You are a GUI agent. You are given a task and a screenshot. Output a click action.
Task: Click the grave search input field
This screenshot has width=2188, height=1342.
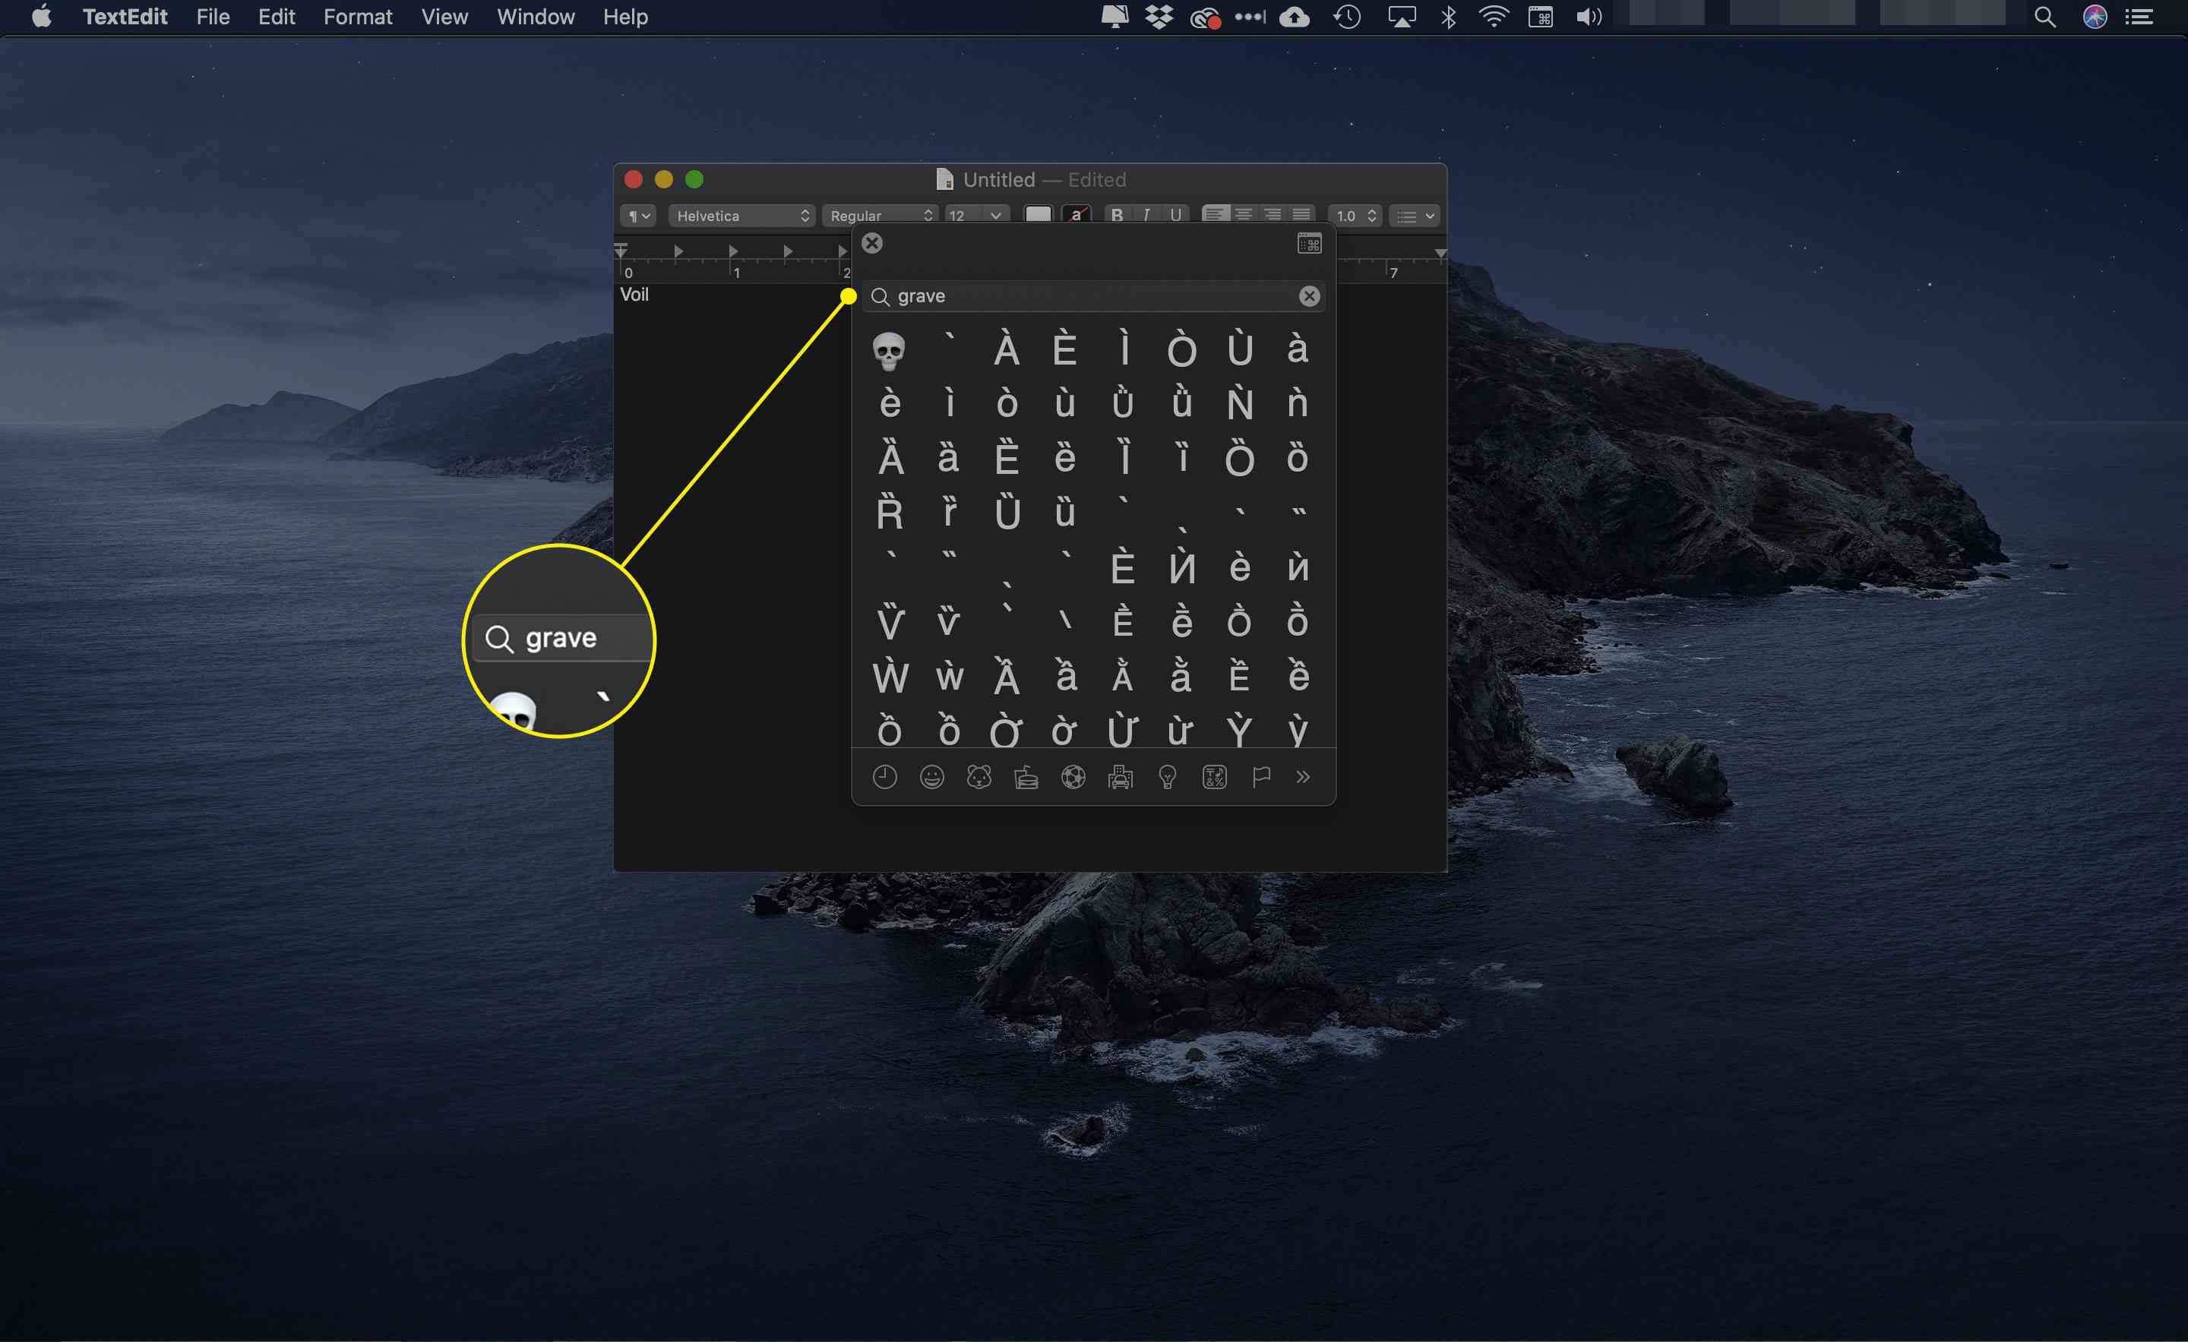(1094, 295)
